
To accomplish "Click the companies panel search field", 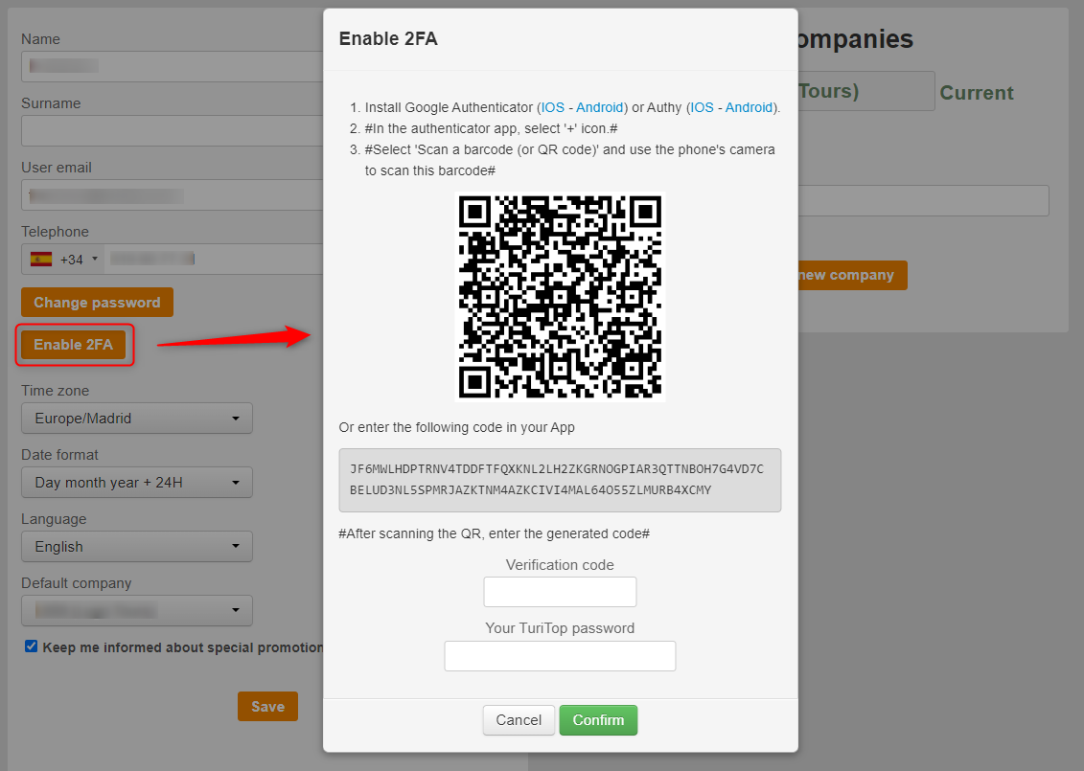I will coord(924,200).
